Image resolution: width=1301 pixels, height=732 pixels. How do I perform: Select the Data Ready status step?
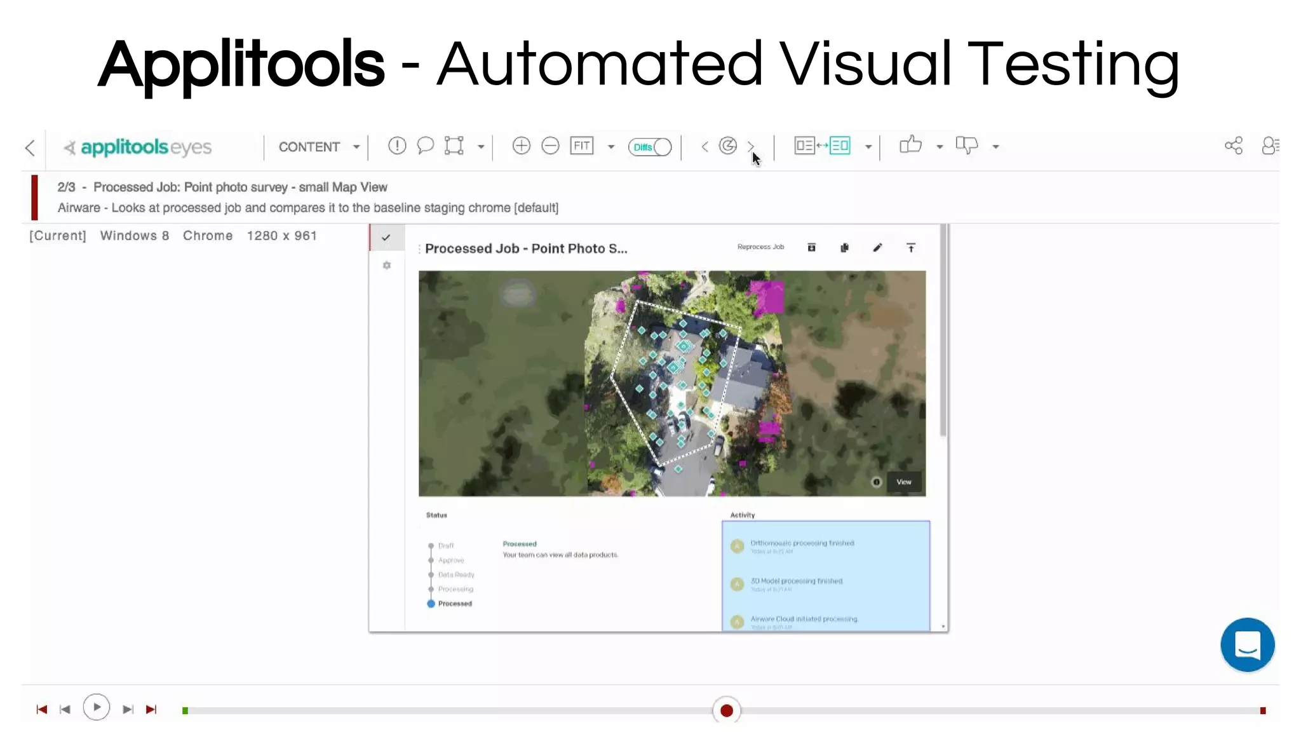pyautogui.click(x=451, y=575)
